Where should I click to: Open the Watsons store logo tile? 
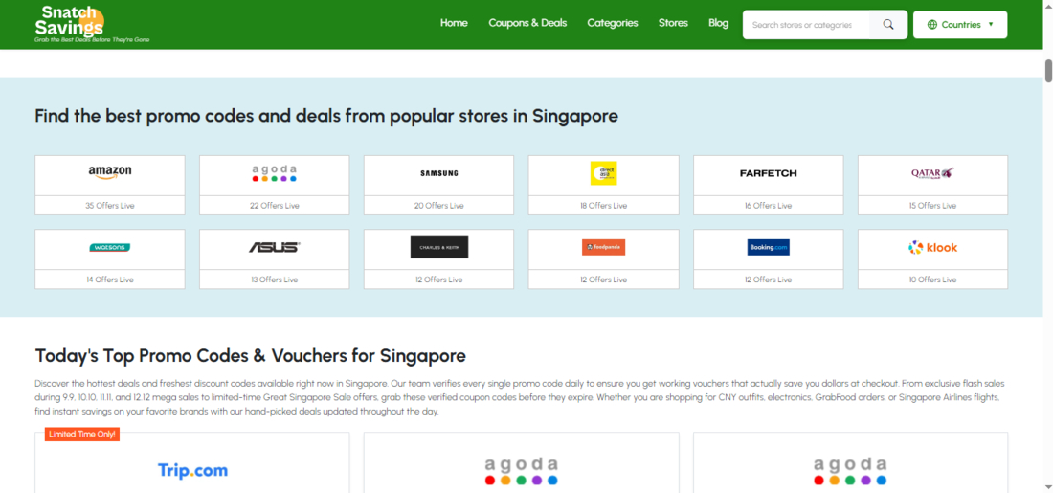(110, 248)
